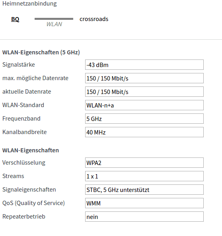The image size is (222, 236).
Task: Click the Signalstärke label
Action: click(19, 65)
